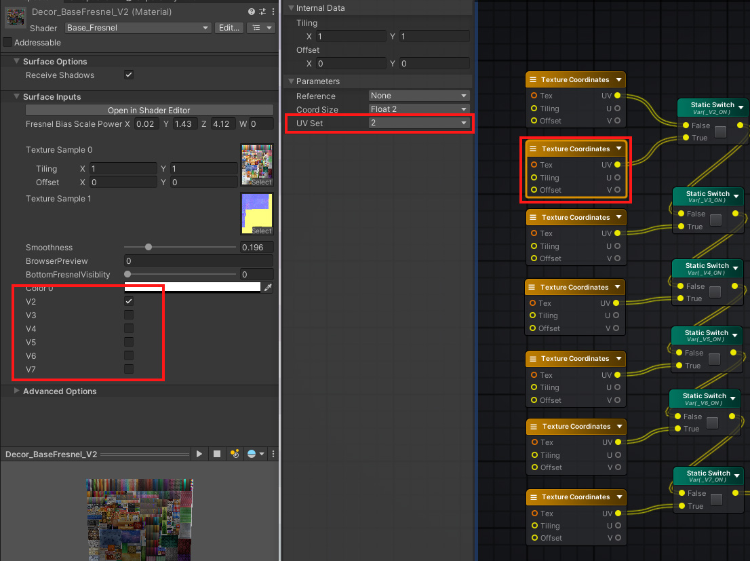Open material help reference icon
This screenshot has height=561, width=750.
pyautogui.click(x=252, y=12)
